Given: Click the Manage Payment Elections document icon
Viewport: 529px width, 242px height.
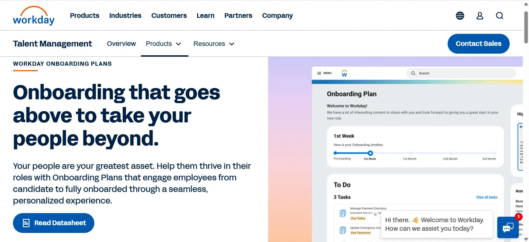Looking at the screenshot, I should [x=343, y=213].
